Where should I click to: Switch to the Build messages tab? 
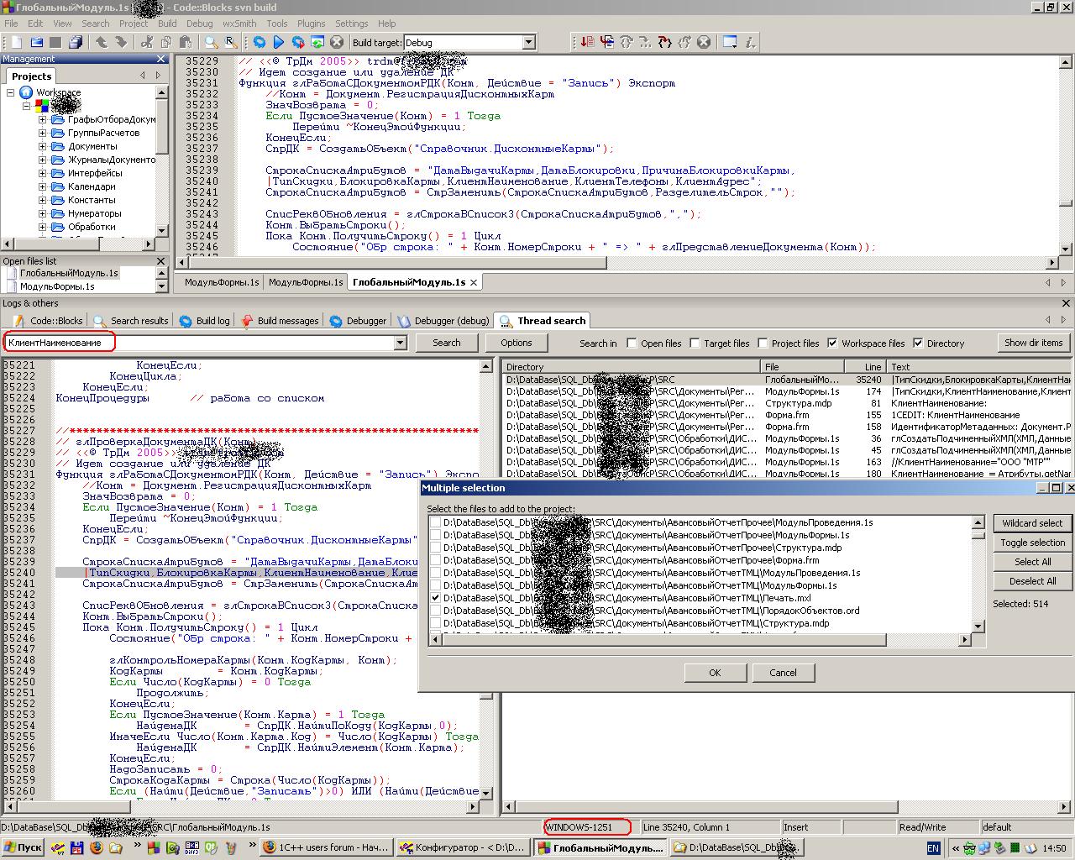pos(280,321)
